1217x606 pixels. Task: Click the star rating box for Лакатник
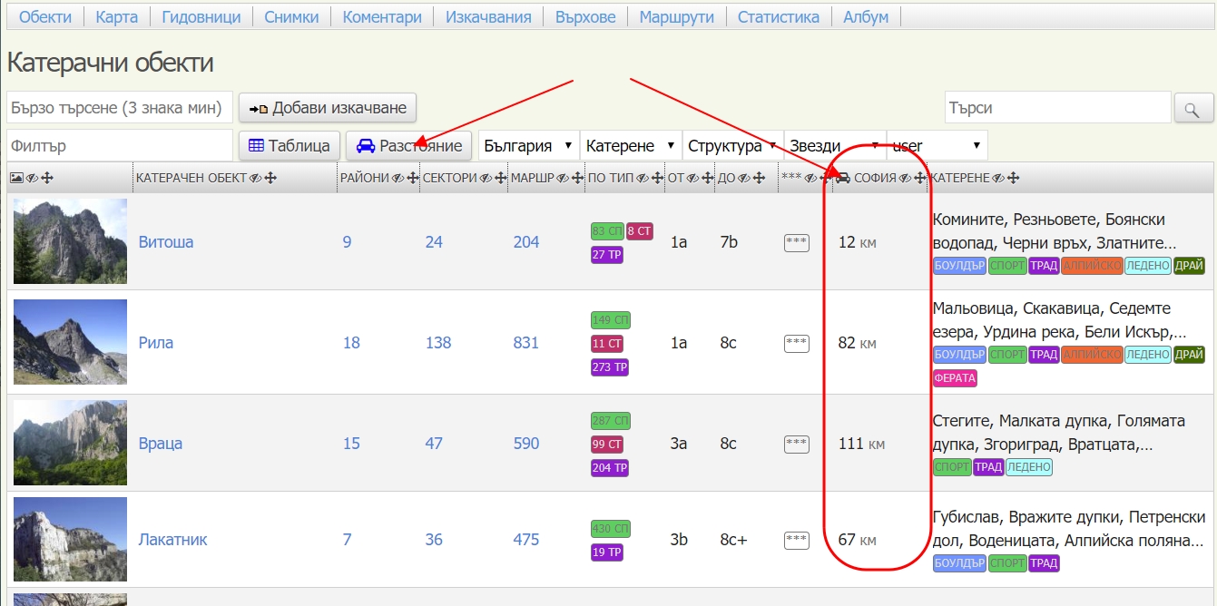coord(796,540)
